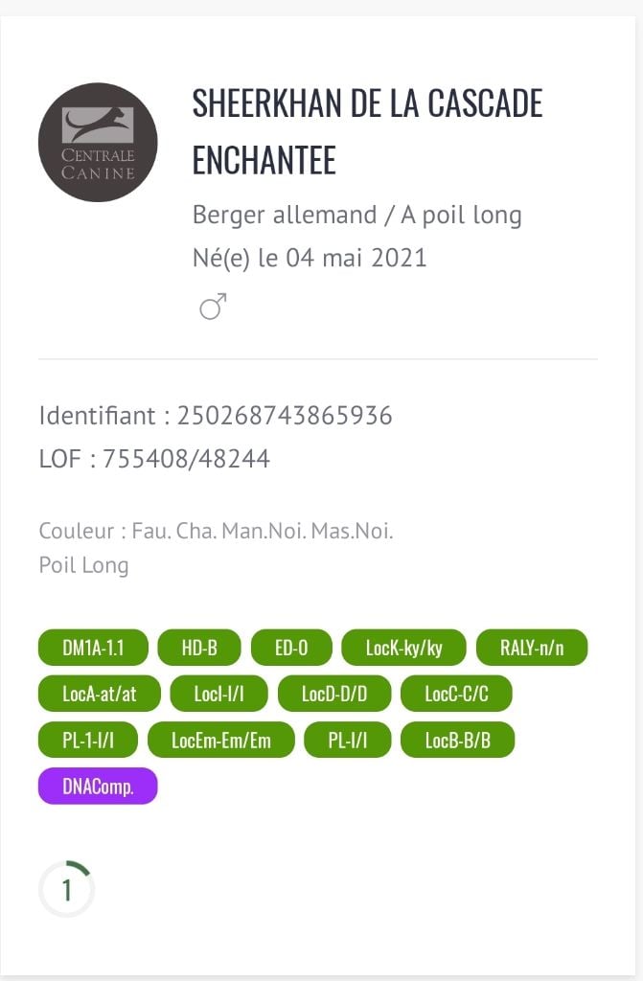Tap the LocI-I/I badge
The height and width of the screenshot is (981, 643).
pos(218,694)
